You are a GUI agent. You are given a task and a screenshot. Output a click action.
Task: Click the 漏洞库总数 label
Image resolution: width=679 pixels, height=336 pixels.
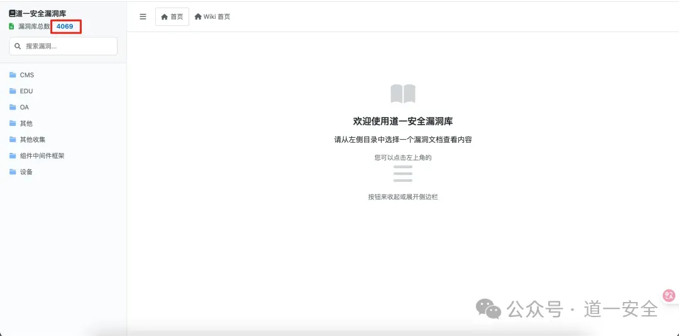[x=34, y=26]
